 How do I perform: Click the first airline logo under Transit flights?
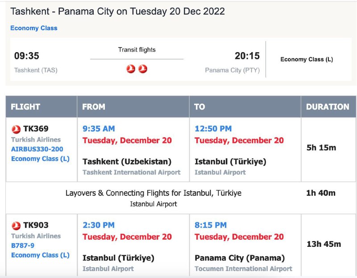[131, 69]
